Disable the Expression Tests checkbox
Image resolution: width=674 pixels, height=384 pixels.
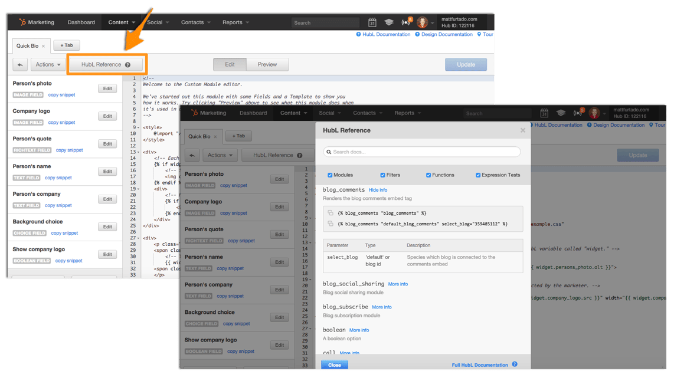click(x=477, y=175)
